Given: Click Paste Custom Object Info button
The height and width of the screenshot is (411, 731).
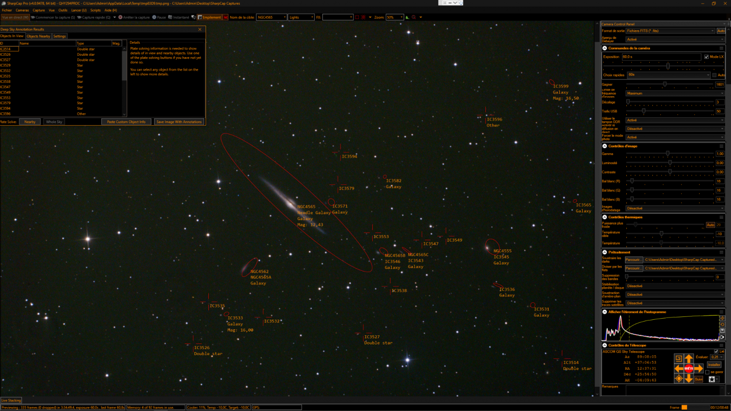Looking at the screenshot, I should 126,122.
